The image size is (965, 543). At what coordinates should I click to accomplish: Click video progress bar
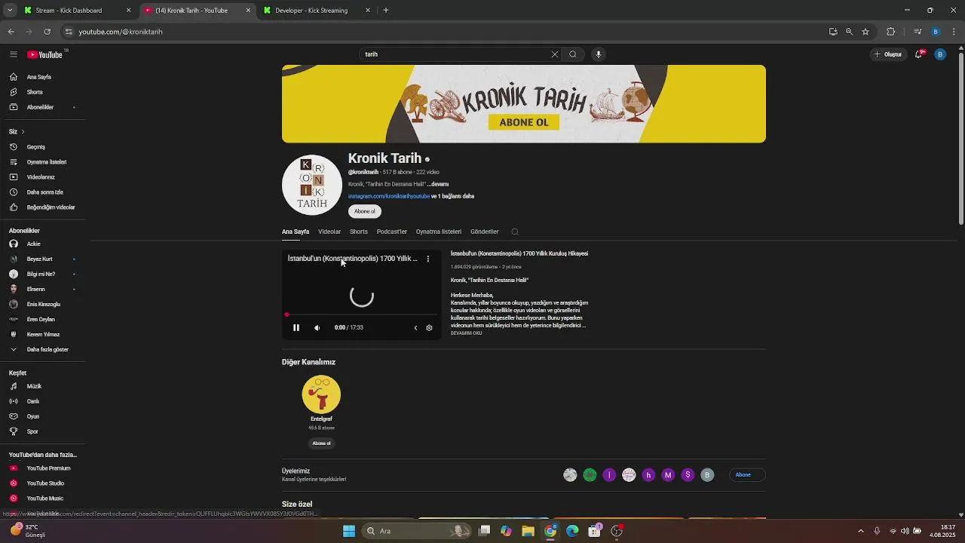pos(362,314)
